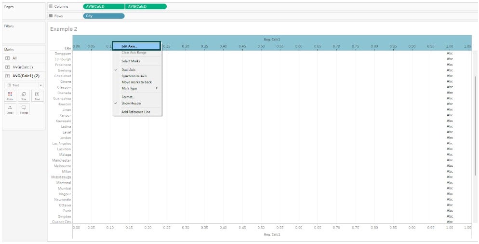Click the 0.50 tick on bottom axis
This screenshot has width=479, height=244.
[x=261, y=228]
